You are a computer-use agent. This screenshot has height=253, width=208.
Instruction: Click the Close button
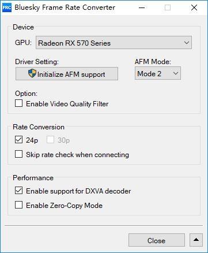pyautogui.click(x=157, y=240)
